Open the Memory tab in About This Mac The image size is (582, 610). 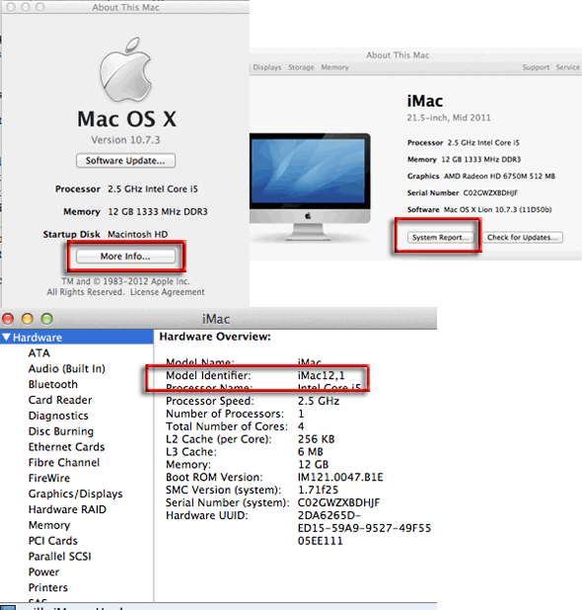334,67
